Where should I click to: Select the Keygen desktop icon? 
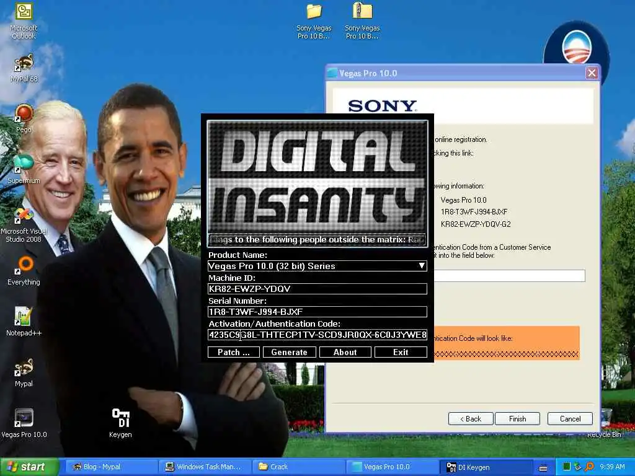click(x=120, y=423)
